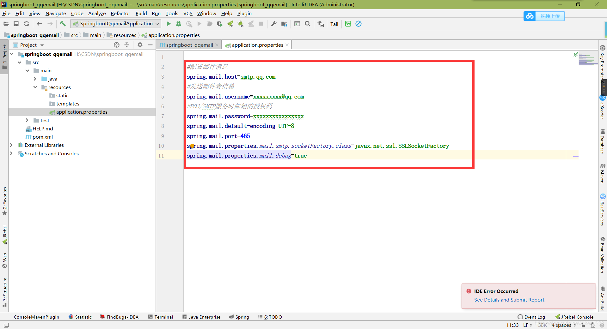Open the 6: TODO tool window
607x329 pixels.
(x=270, y=317)
